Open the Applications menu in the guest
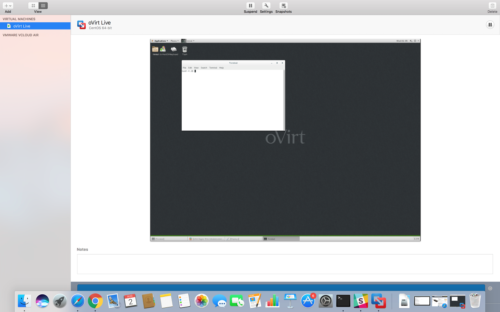Screen dimensions: 500x312 click(x=160, y=41)
